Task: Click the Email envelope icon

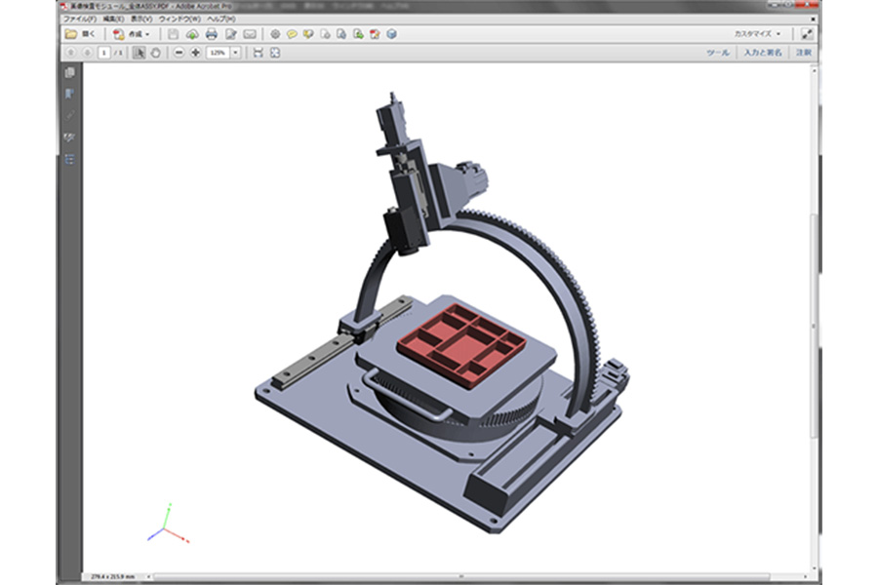Action: pos(249,34)
